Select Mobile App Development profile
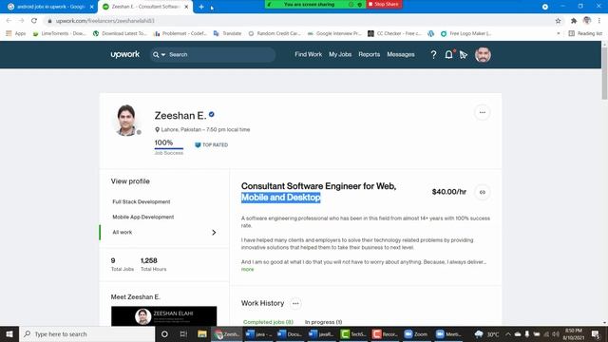608x342 pixels. coord(143,217)
